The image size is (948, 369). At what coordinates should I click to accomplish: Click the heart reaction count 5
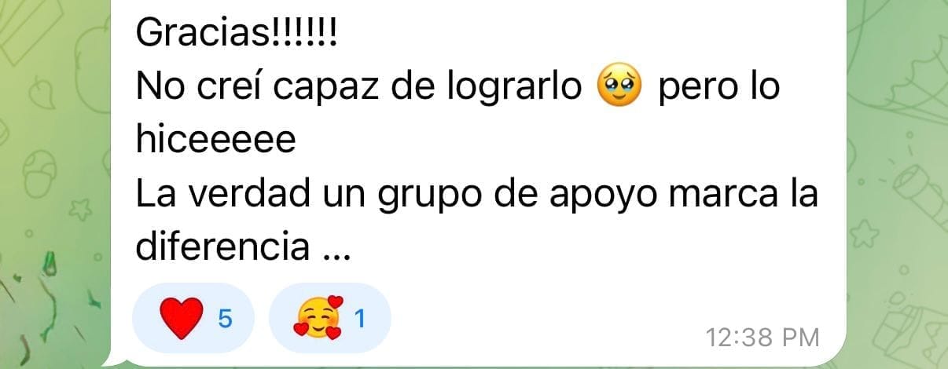coord(224,318)
